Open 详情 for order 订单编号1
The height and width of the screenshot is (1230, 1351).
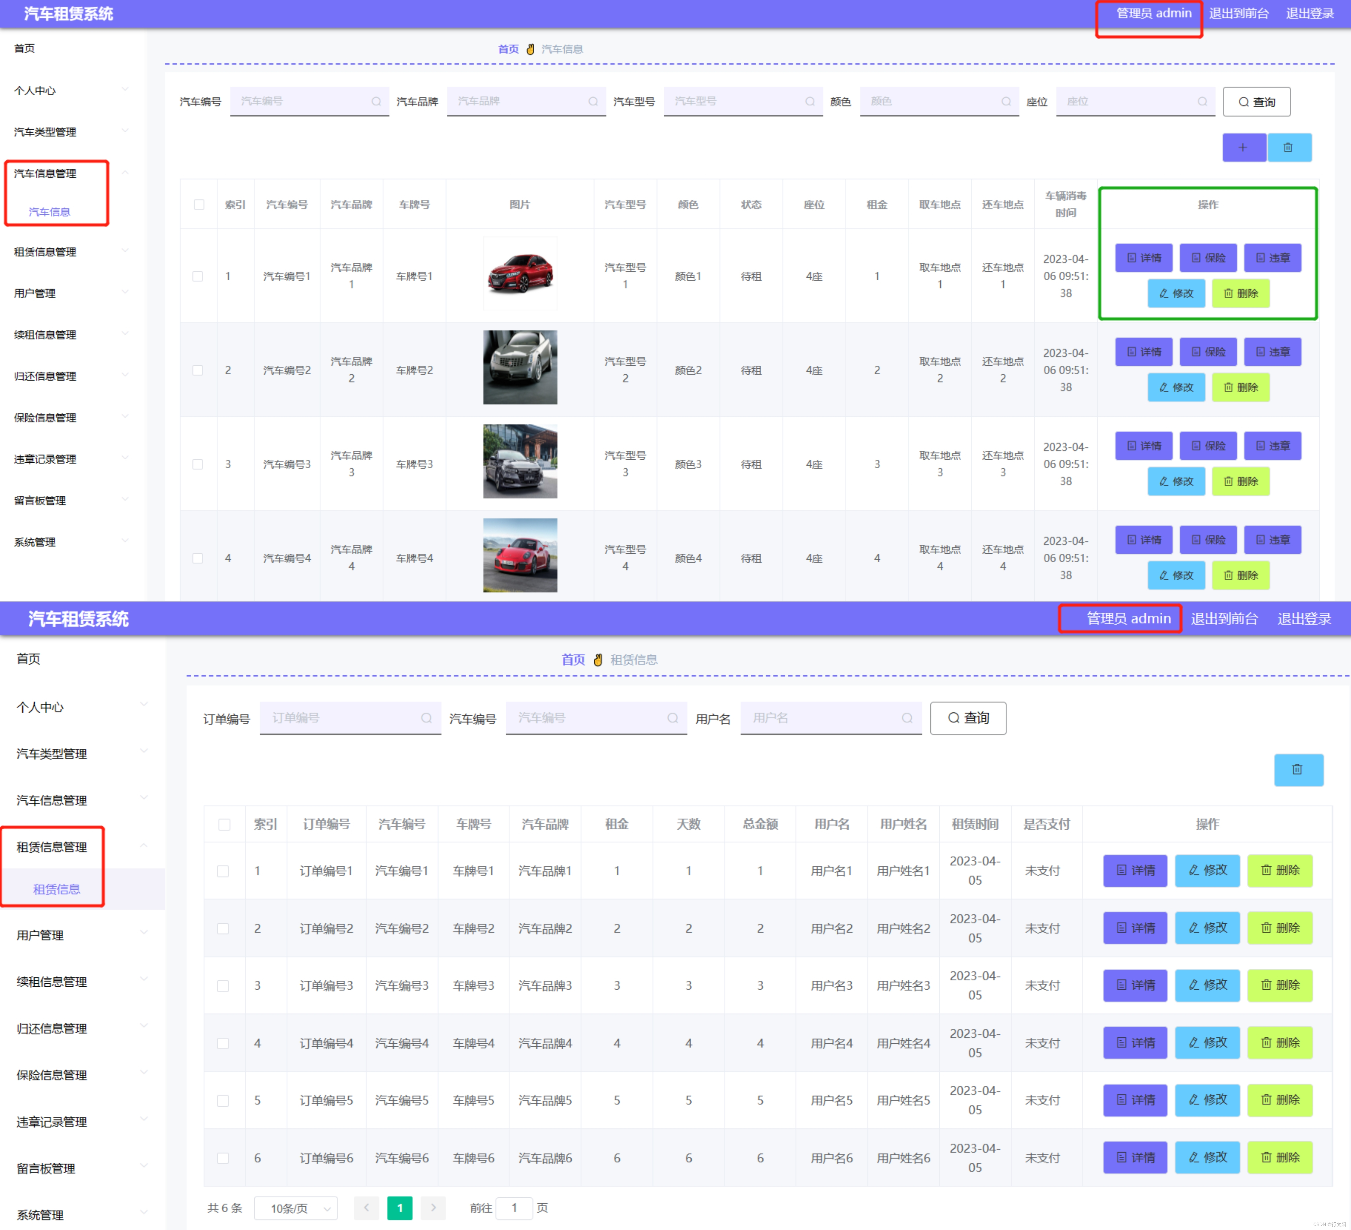(x=1135, y=870)
